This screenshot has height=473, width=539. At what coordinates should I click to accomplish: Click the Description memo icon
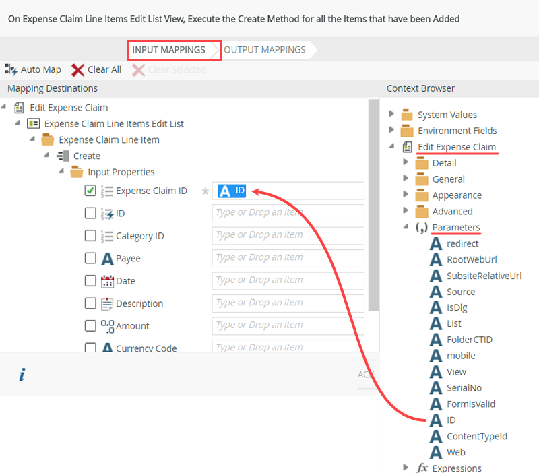(x=107, y=303)
